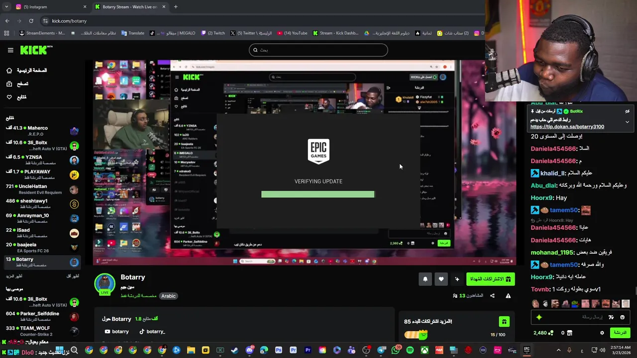
Task: Open chat settings gear
Action: coord(602,333)
